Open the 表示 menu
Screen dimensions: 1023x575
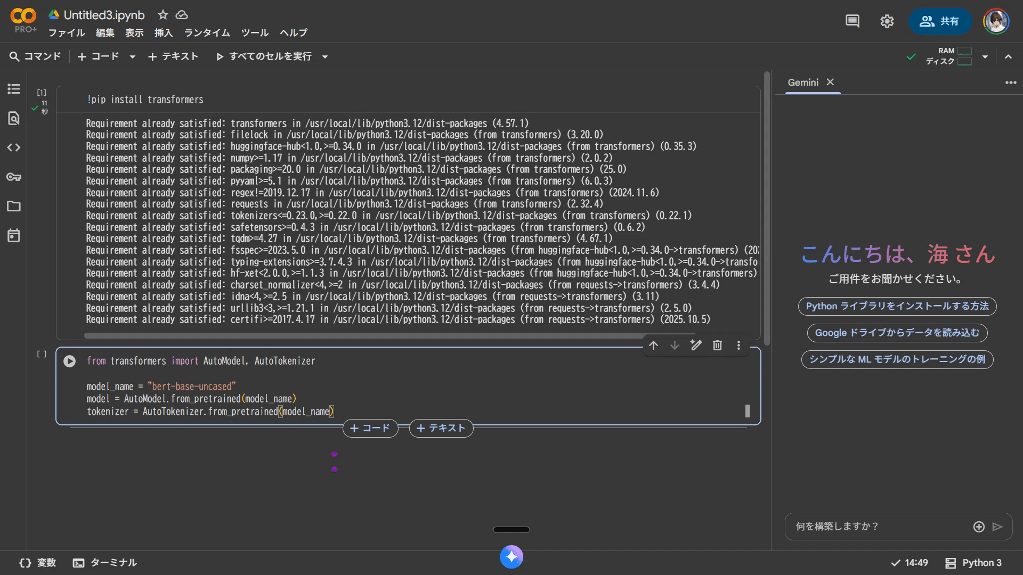click(134, 33)
